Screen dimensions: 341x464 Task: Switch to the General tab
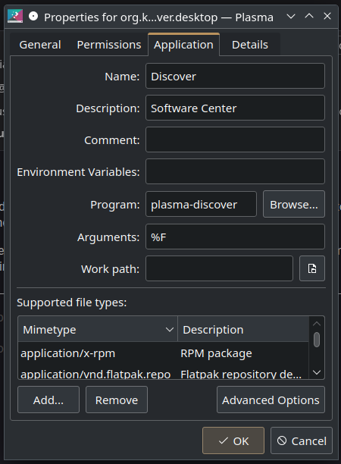point(40,45)
